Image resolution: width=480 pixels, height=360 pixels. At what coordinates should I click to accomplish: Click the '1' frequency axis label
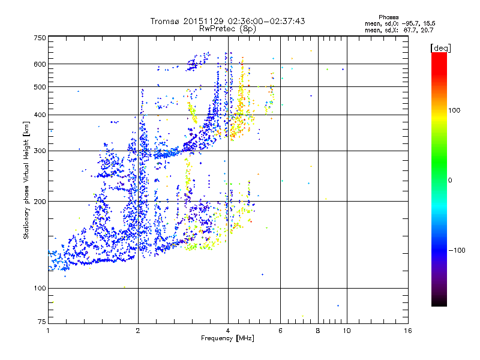tap(48, 331)
